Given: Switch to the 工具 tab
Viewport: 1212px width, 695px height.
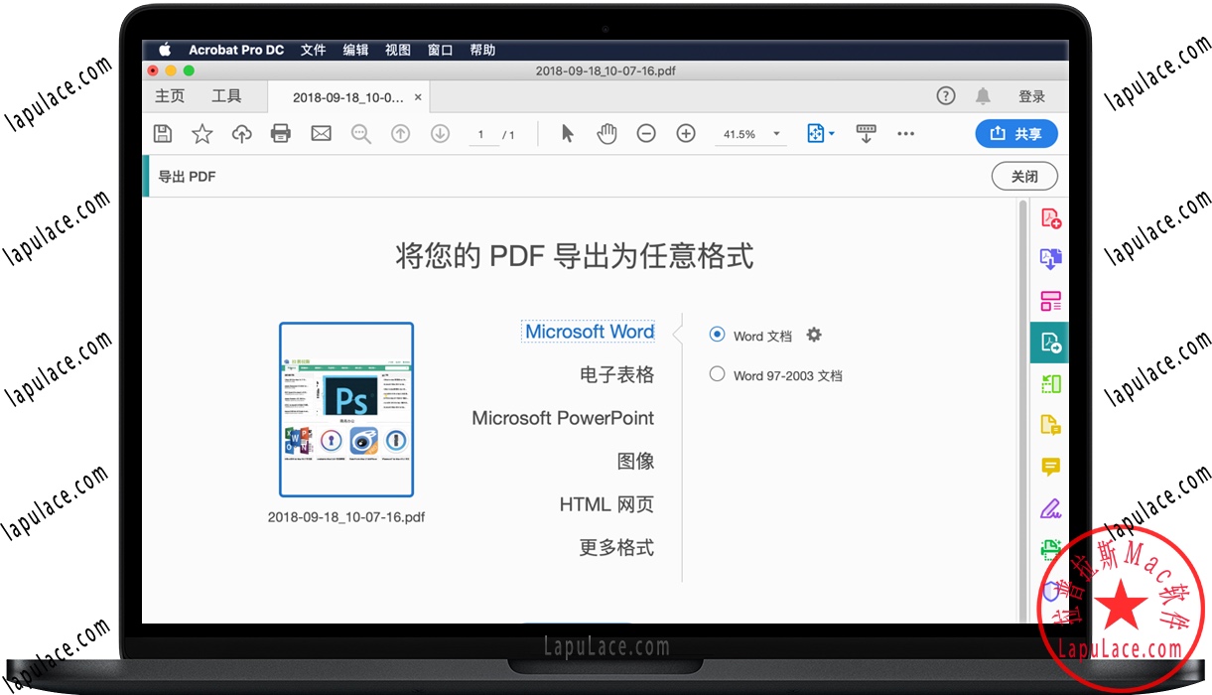Looking at the screenshot, I should [x=227, y=95].
